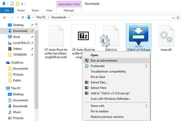Select the Odin3-v3.10.6.exe file icon
The height and width of the screenshot is (121, 182).
pos(139,36)
